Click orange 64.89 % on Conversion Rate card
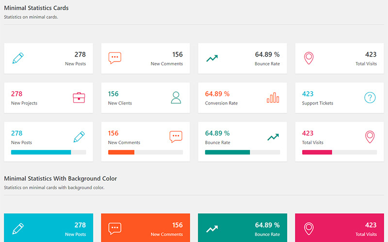Image resolution: width=388 pixels, height=242 pixels. point(217,94)
